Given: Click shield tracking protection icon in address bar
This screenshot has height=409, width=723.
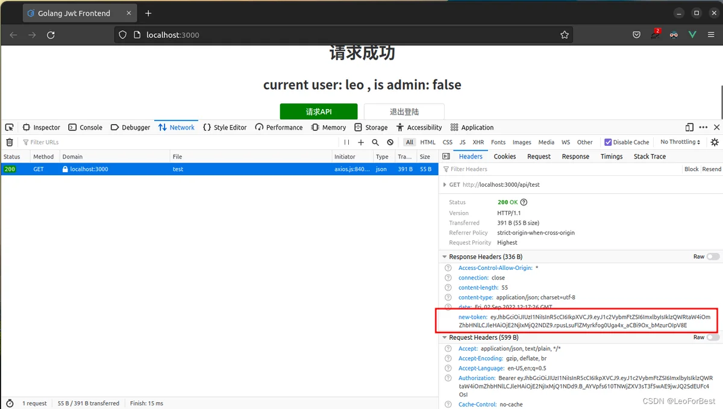Looking at the screenshot, I should (x=122, y=35).
